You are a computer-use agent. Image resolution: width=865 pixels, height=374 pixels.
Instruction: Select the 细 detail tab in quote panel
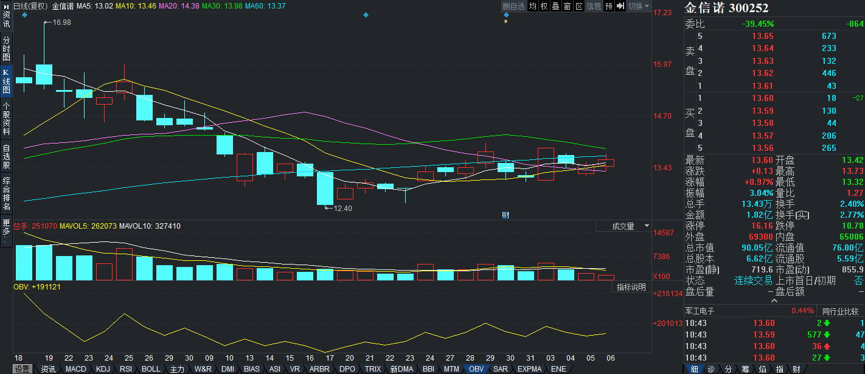[x=693, y=369]
